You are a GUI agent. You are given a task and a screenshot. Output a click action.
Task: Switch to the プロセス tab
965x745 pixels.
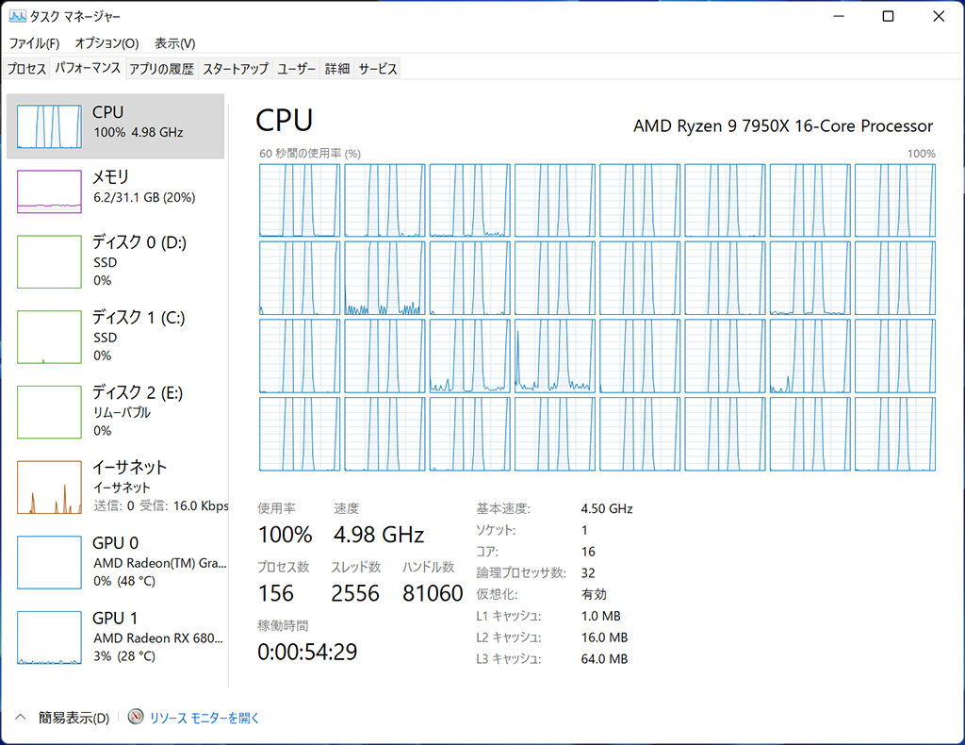click(26, 69)
